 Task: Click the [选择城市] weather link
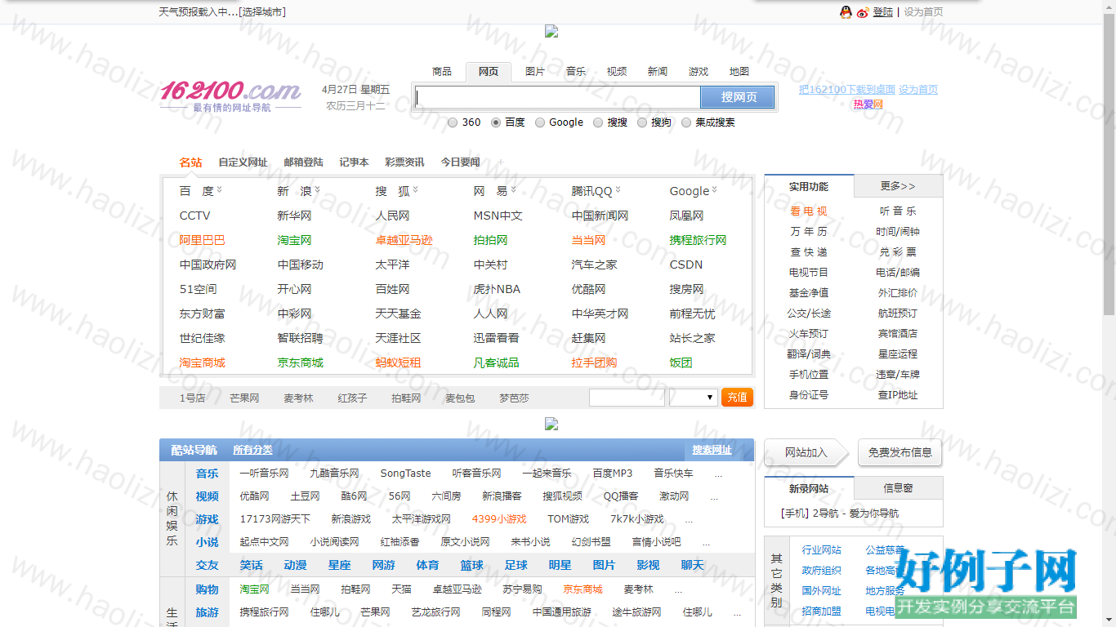pos(262,12)
